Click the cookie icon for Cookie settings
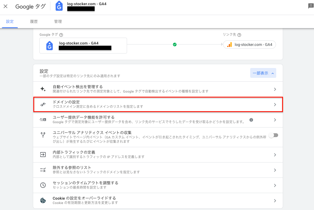The image size is (314, 210). point(43,200)
